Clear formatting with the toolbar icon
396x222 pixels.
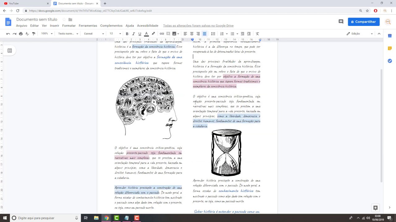257,34
